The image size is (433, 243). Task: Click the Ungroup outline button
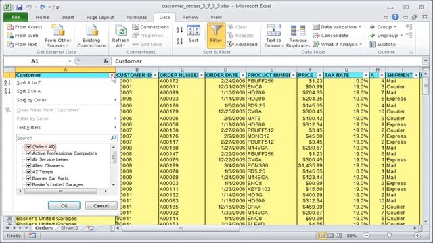386,36
